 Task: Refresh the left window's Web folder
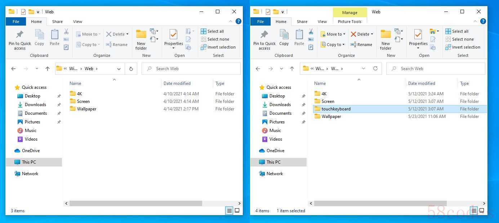(x=131, y=69)
